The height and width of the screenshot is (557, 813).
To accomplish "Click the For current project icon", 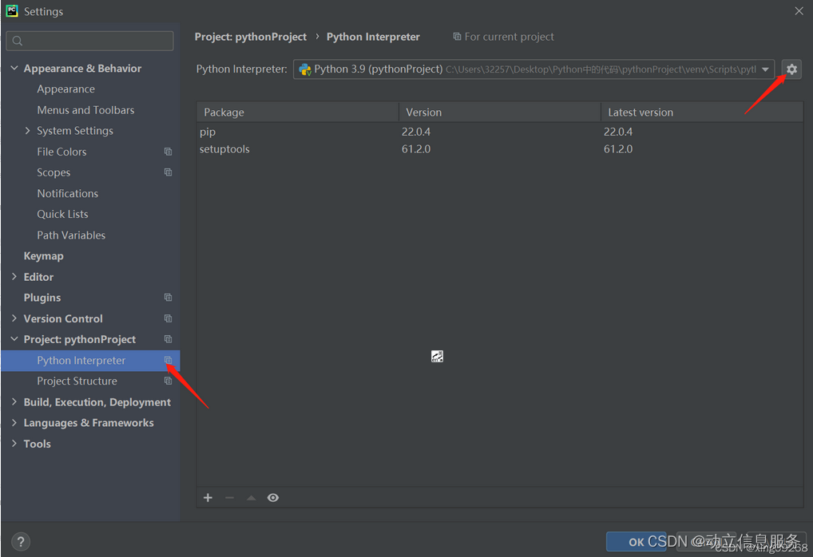I will pyautogui.click(x=457, y=36).
